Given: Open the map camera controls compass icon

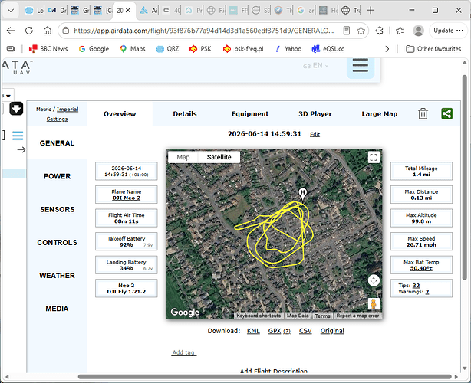Looking at the screenshot, I should (374, 280).
